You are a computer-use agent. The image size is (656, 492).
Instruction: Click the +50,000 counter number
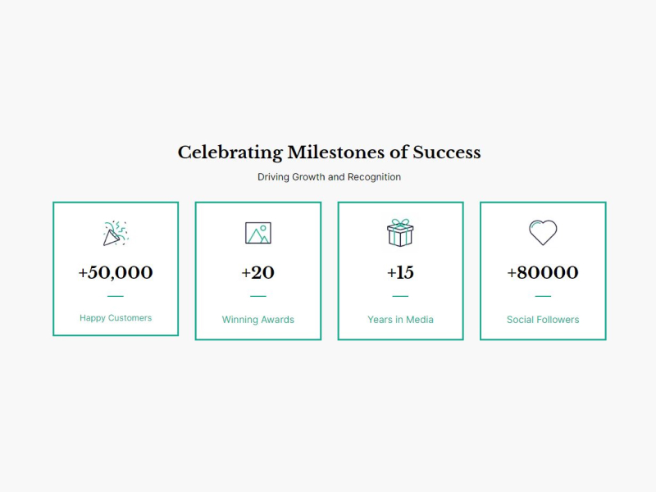[116, 272]
